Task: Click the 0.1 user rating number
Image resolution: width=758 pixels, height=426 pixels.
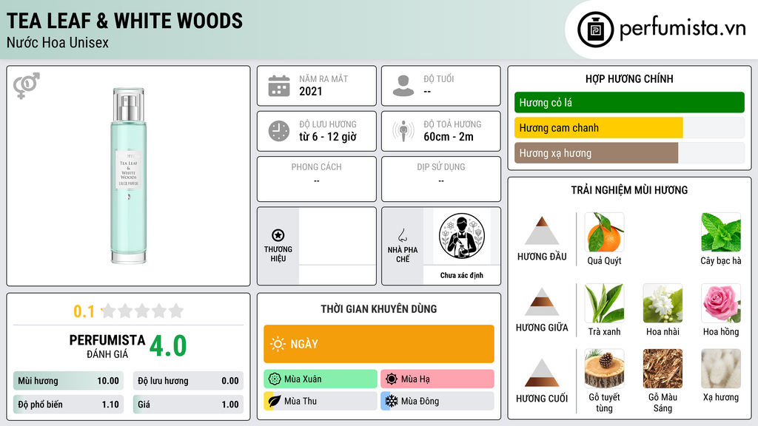Action: coord(84,311)
